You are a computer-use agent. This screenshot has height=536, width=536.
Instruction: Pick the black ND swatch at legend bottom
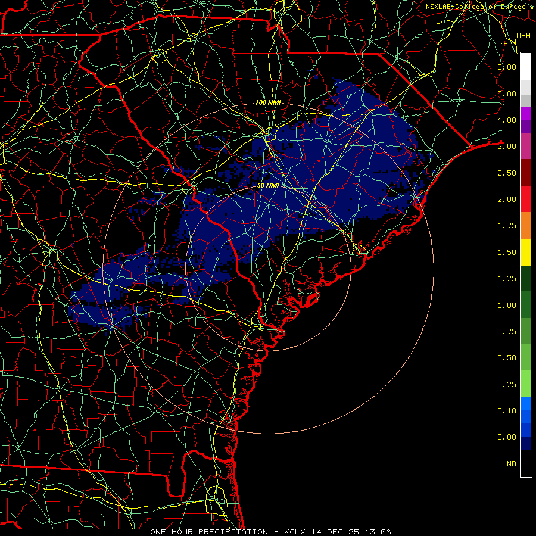526,463
